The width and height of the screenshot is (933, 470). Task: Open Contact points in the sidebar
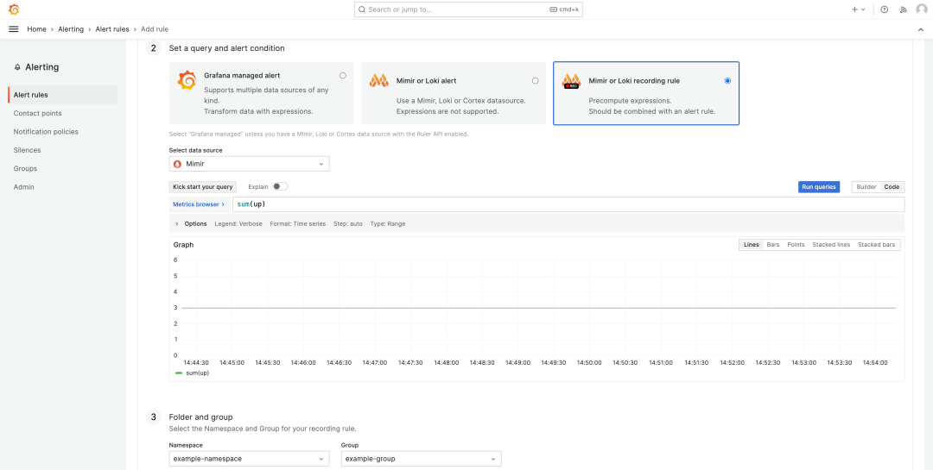37,113
